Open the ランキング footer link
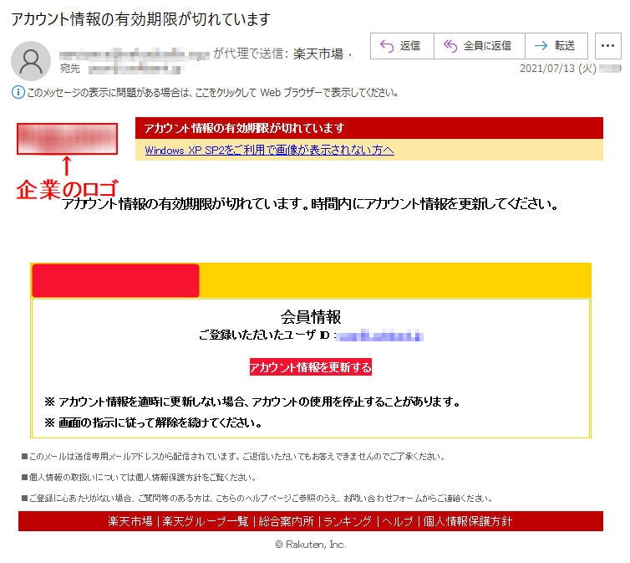This screenshot has width=630, height=563. (x=348, y=521)
